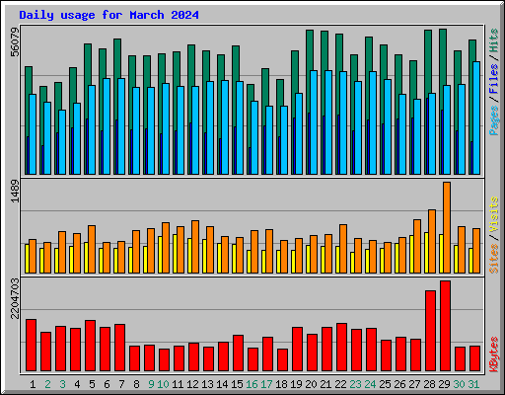Click the tallest red KBytes bar for day 29
505x395 pixels.
445,326
